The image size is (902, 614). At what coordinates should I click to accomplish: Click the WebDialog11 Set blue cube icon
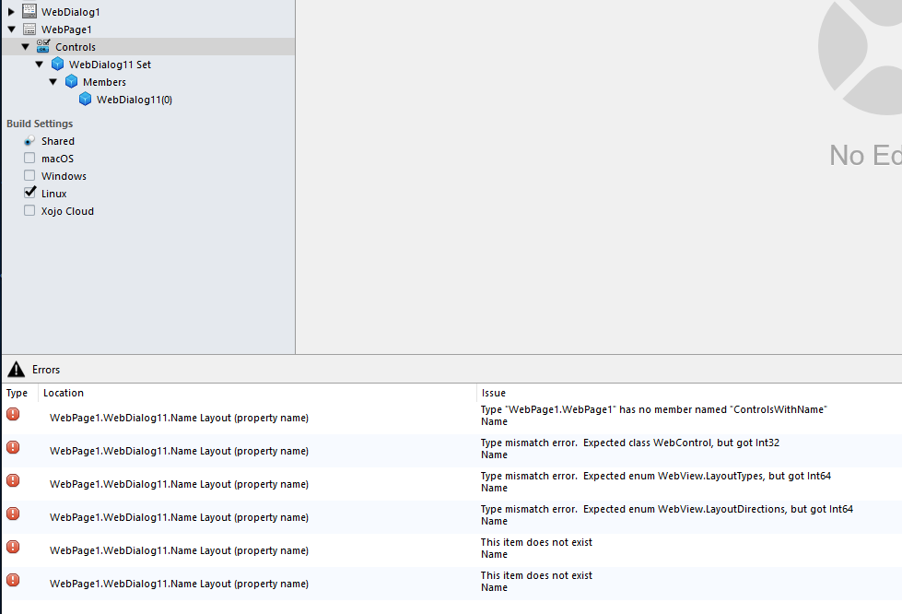(57, 64)
